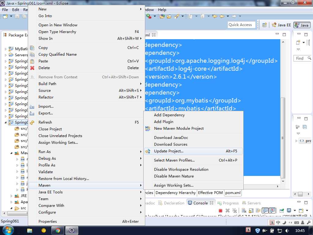Click the Last Edit Location arrow icon

coord(215,16)
